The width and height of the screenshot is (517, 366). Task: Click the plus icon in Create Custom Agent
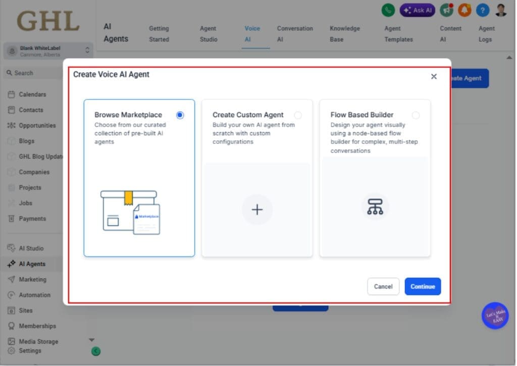tap(257, 210)
